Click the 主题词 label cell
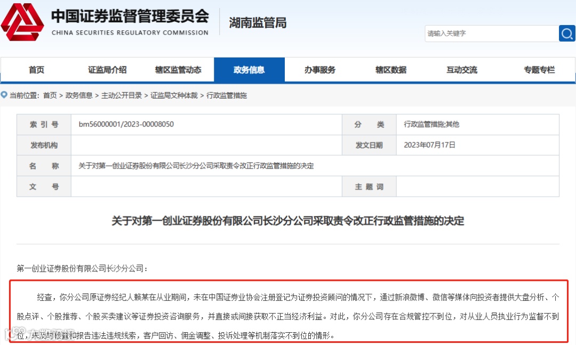Viewport: 576px width, 345px height. pos(369,187)
